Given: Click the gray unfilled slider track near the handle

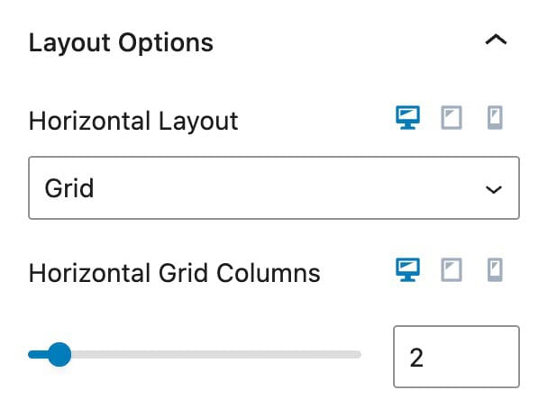Looking at the screenshot, I should click(x=99, y=355).
